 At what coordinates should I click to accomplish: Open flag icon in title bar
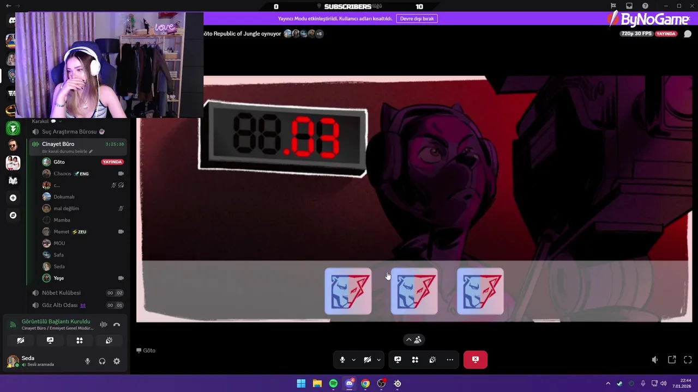coord(613,6)
